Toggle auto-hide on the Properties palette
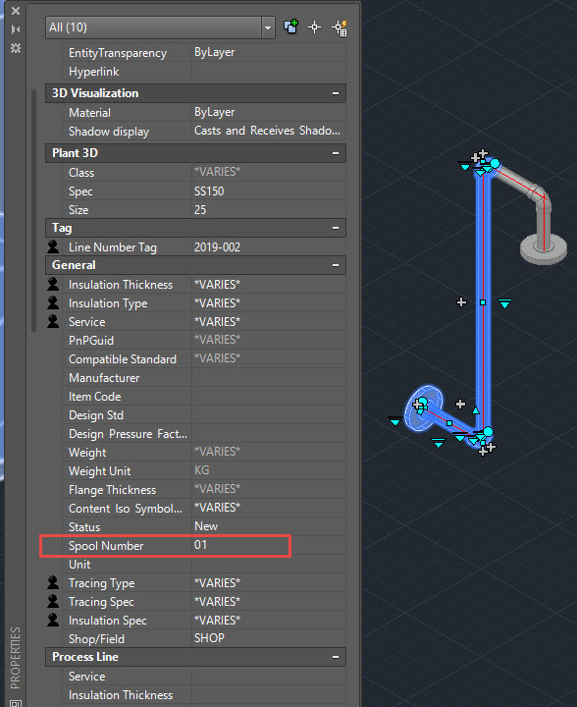The height and width of the screenshot is (707, 577). coord(16,29)
